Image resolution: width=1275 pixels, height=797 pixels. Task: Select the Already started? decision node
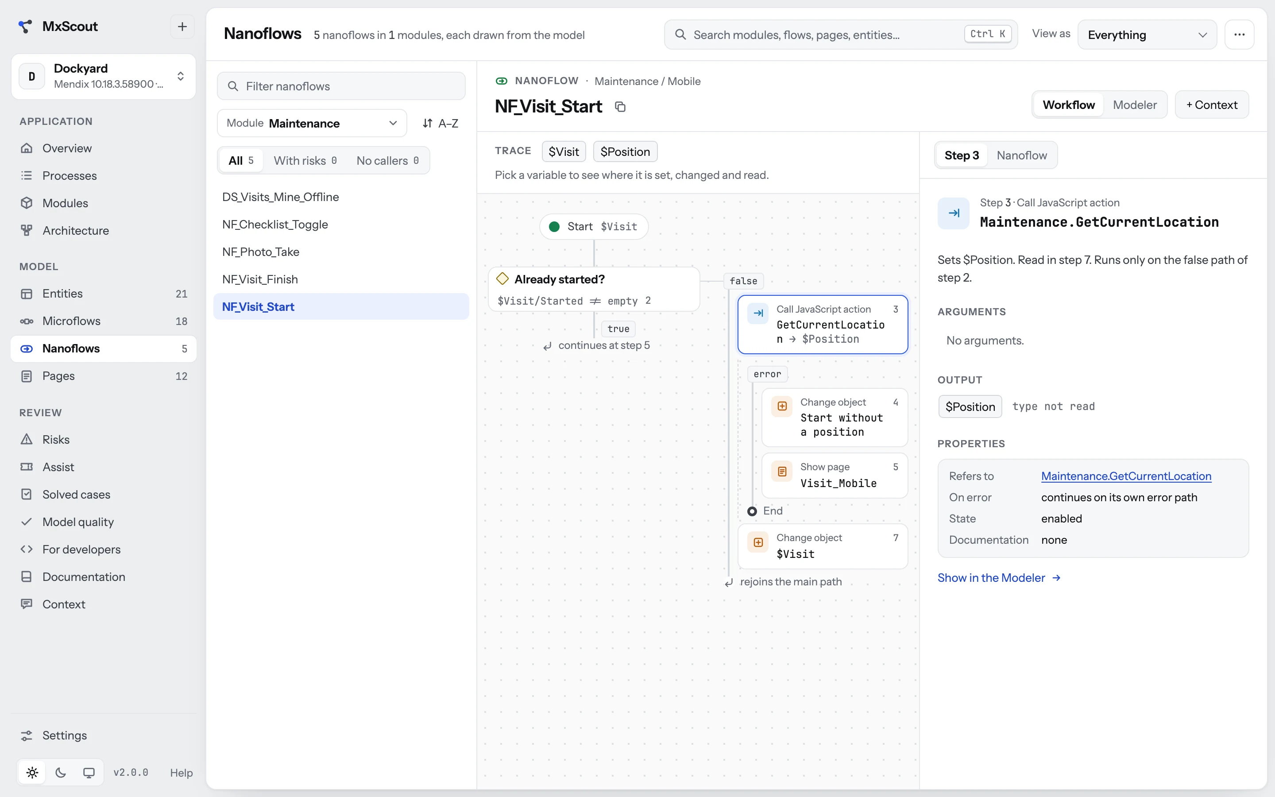point(594,290)
